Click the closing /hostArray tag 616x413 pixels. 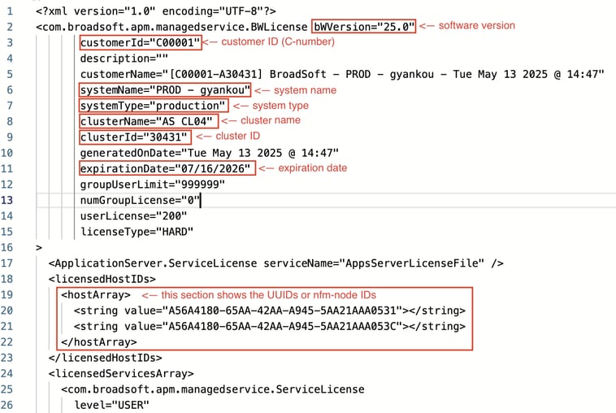coord(99,342)
